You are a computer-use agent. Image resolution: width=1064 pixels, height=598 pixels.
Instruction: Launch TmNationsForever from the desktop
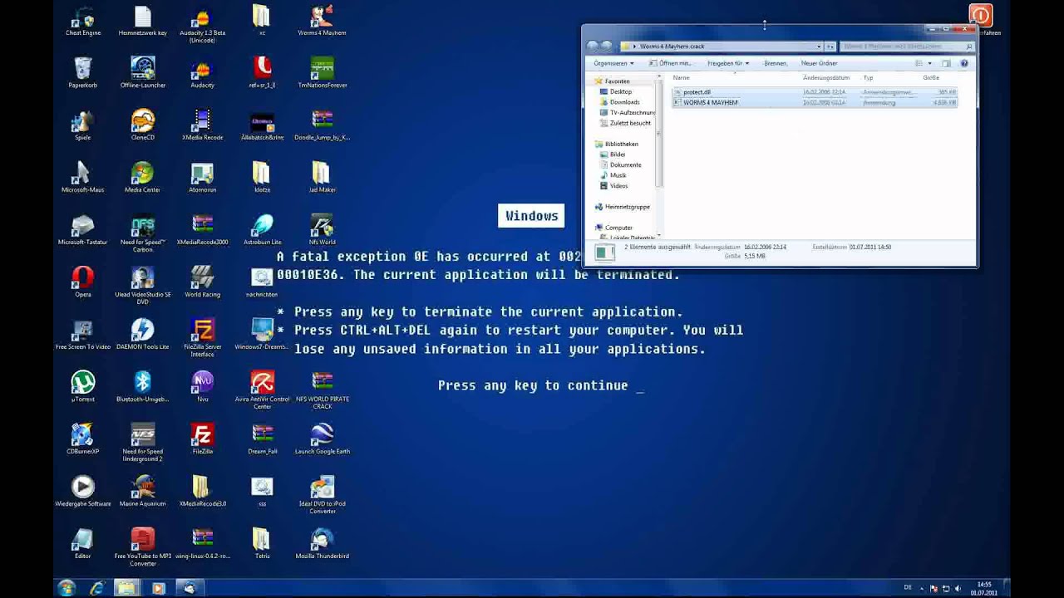tap(322, 73)
